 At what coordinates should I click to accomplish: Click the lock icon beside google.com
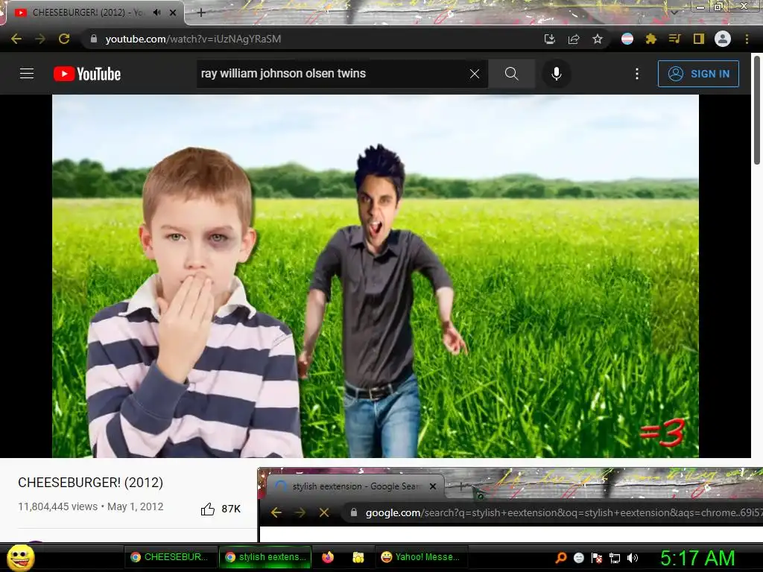[354, 512]
